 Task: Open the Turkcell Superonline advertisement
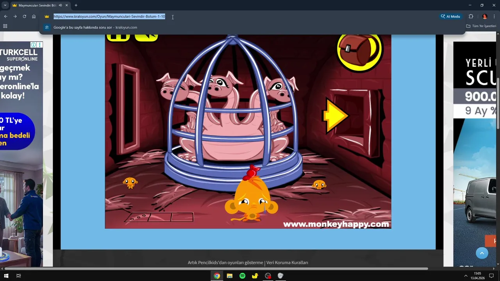click(21, 154)
